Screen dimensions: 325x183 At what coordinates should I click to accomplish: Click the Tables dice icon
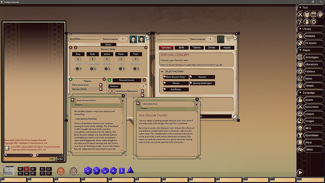click(x=300, y=150)
